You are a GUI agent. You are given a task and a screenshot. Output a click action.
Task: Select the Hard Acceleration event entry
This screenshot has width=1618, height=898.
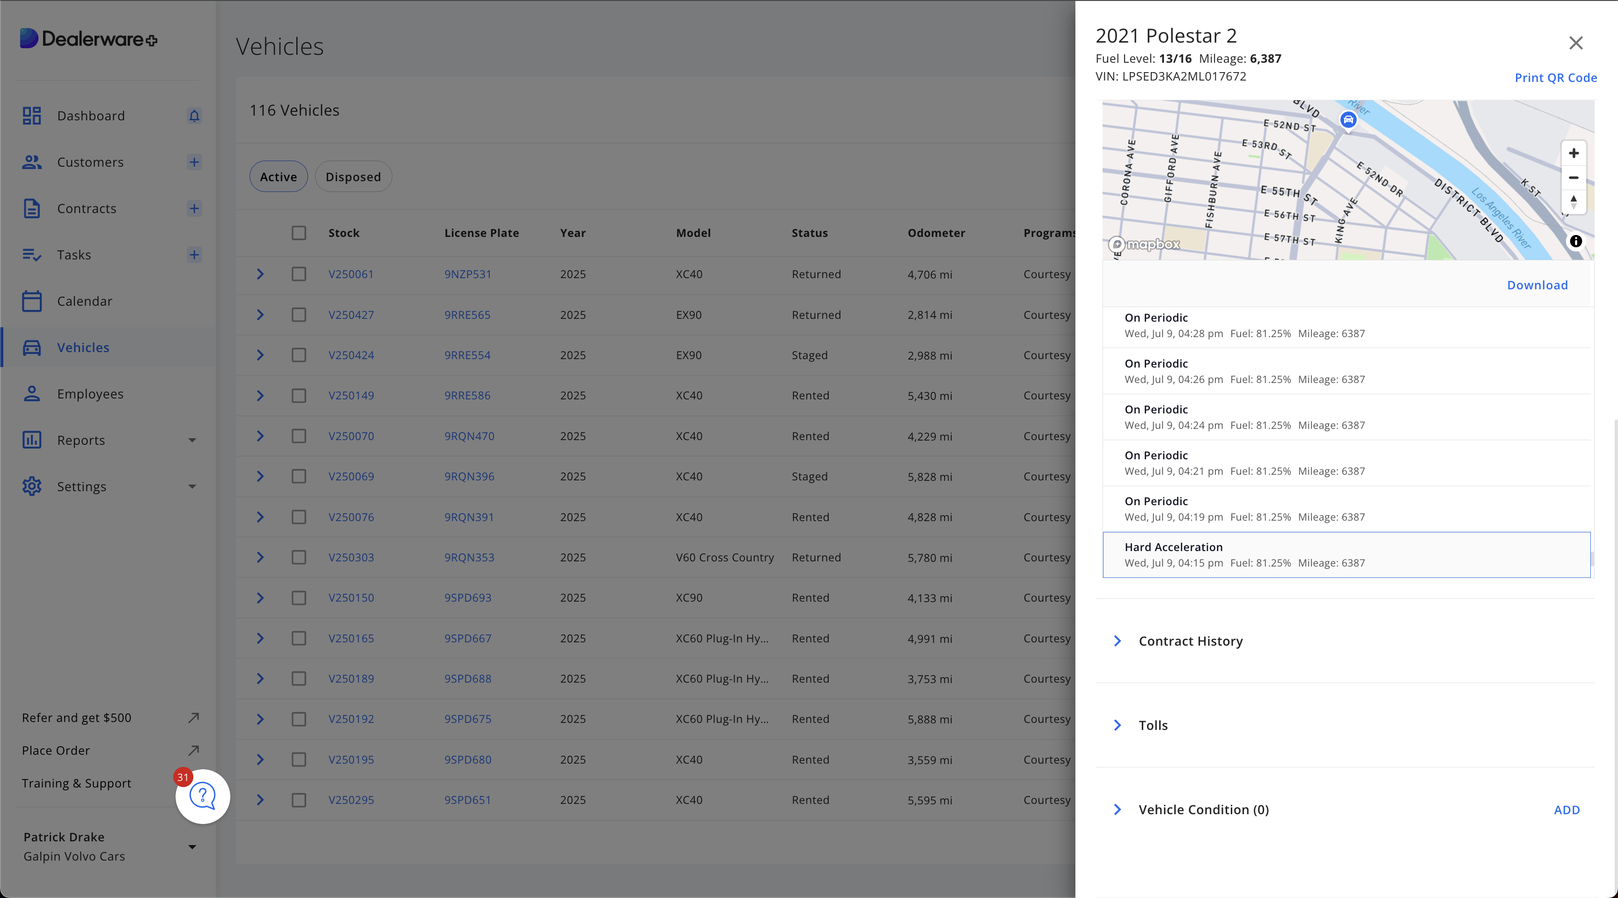(1346, 555)
